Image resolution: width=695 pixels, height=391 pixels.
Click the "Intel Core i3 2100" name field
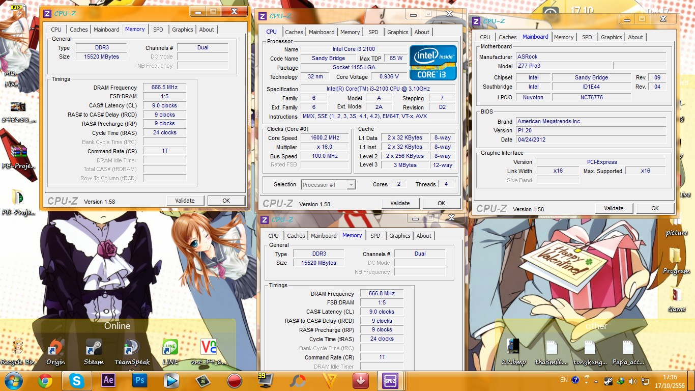pos(354,49)
